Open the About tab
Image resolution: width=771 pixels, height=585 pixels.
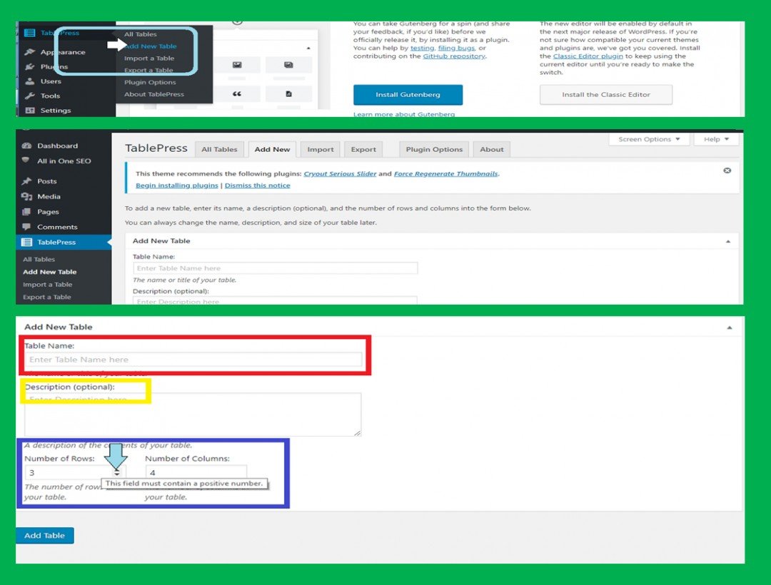tap(492, 149)
